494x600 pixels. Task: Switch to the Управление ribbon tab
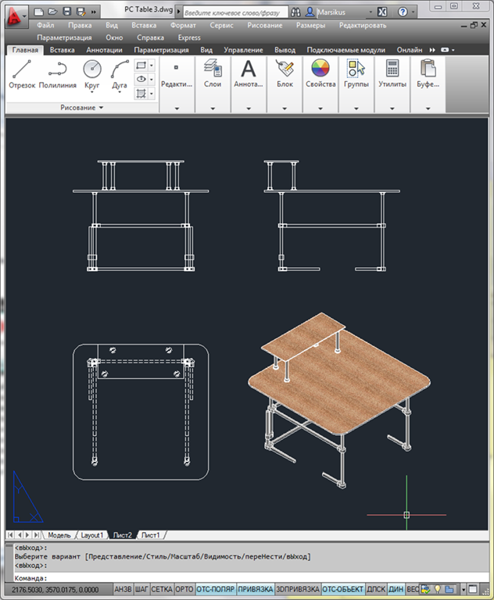tap(244, 50)
